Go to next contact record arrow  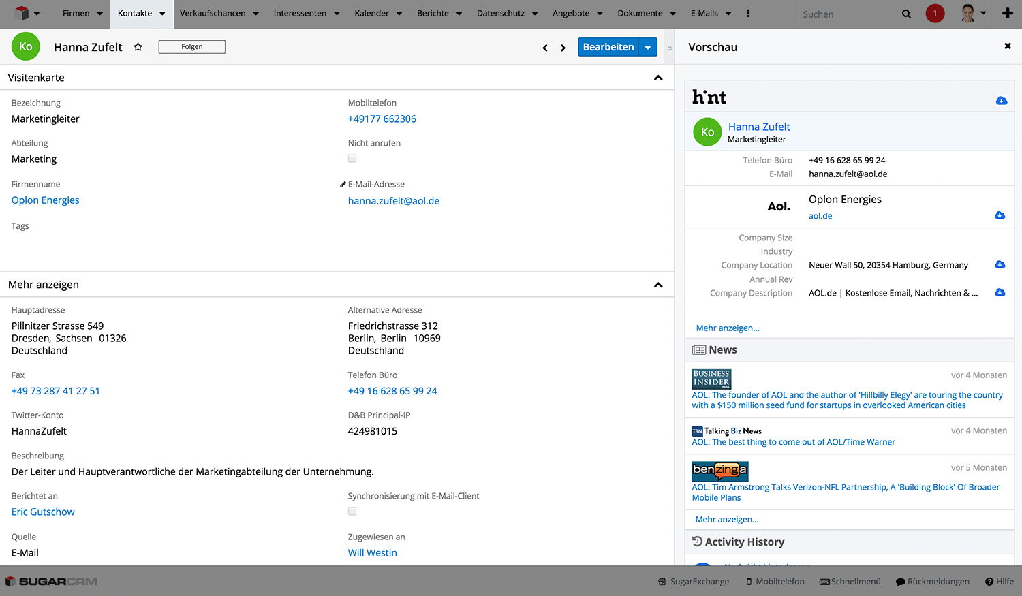(x=563, y=48)
